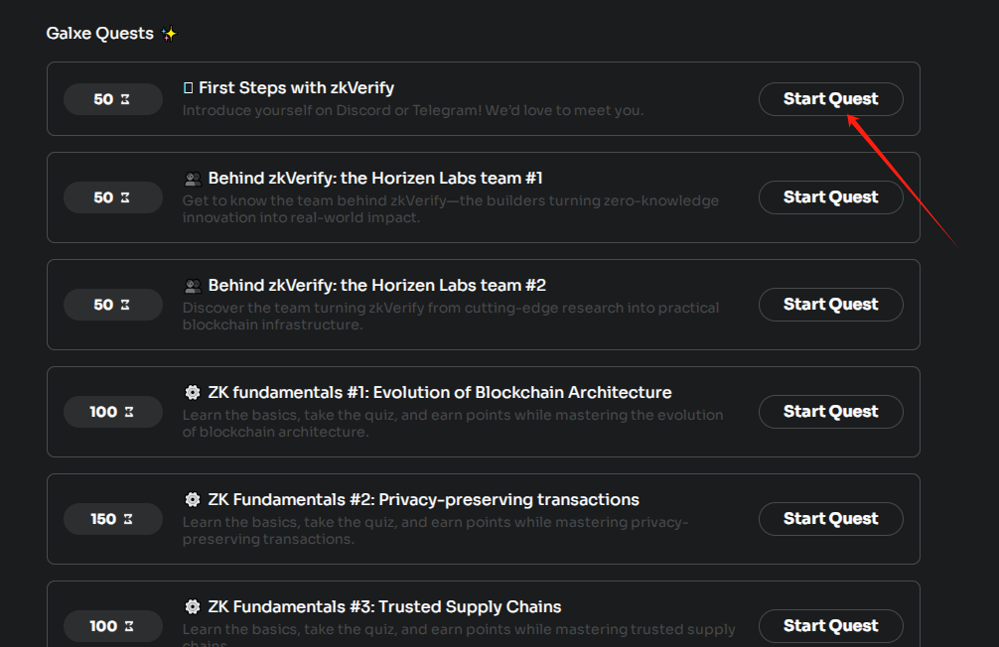Open ZK fundamentals #1: Evolution of Blockchain Architecture title
Viewport: 999px width, 647px height.
(x=440, y=392)
